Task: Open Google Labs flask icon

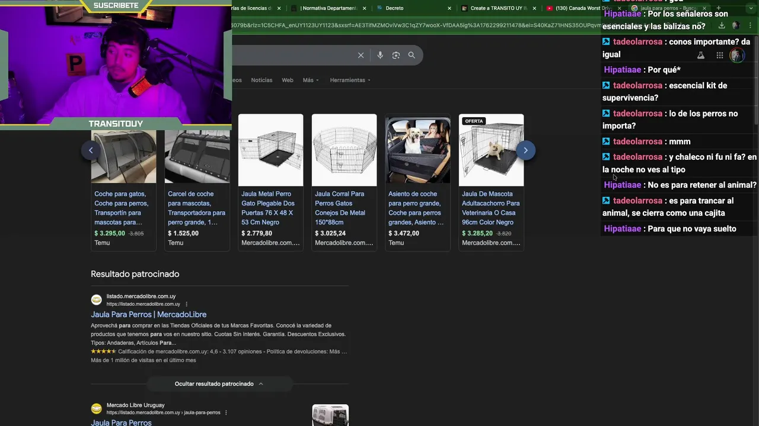Action: (700, 55)
